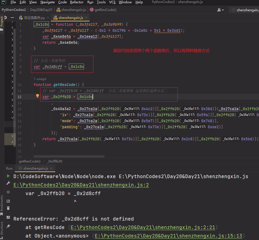This screenshot has height=240, width=259.
Task: Close the 深证信案例.py editor tab
Action: pyautogui.click(x=48, y=18)
